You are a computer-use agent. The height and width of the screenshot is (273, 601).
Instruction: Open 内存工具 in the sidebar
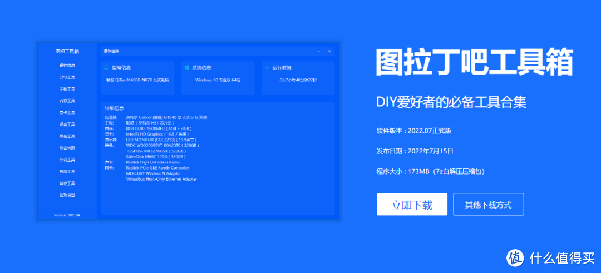(x=67, y=101)
